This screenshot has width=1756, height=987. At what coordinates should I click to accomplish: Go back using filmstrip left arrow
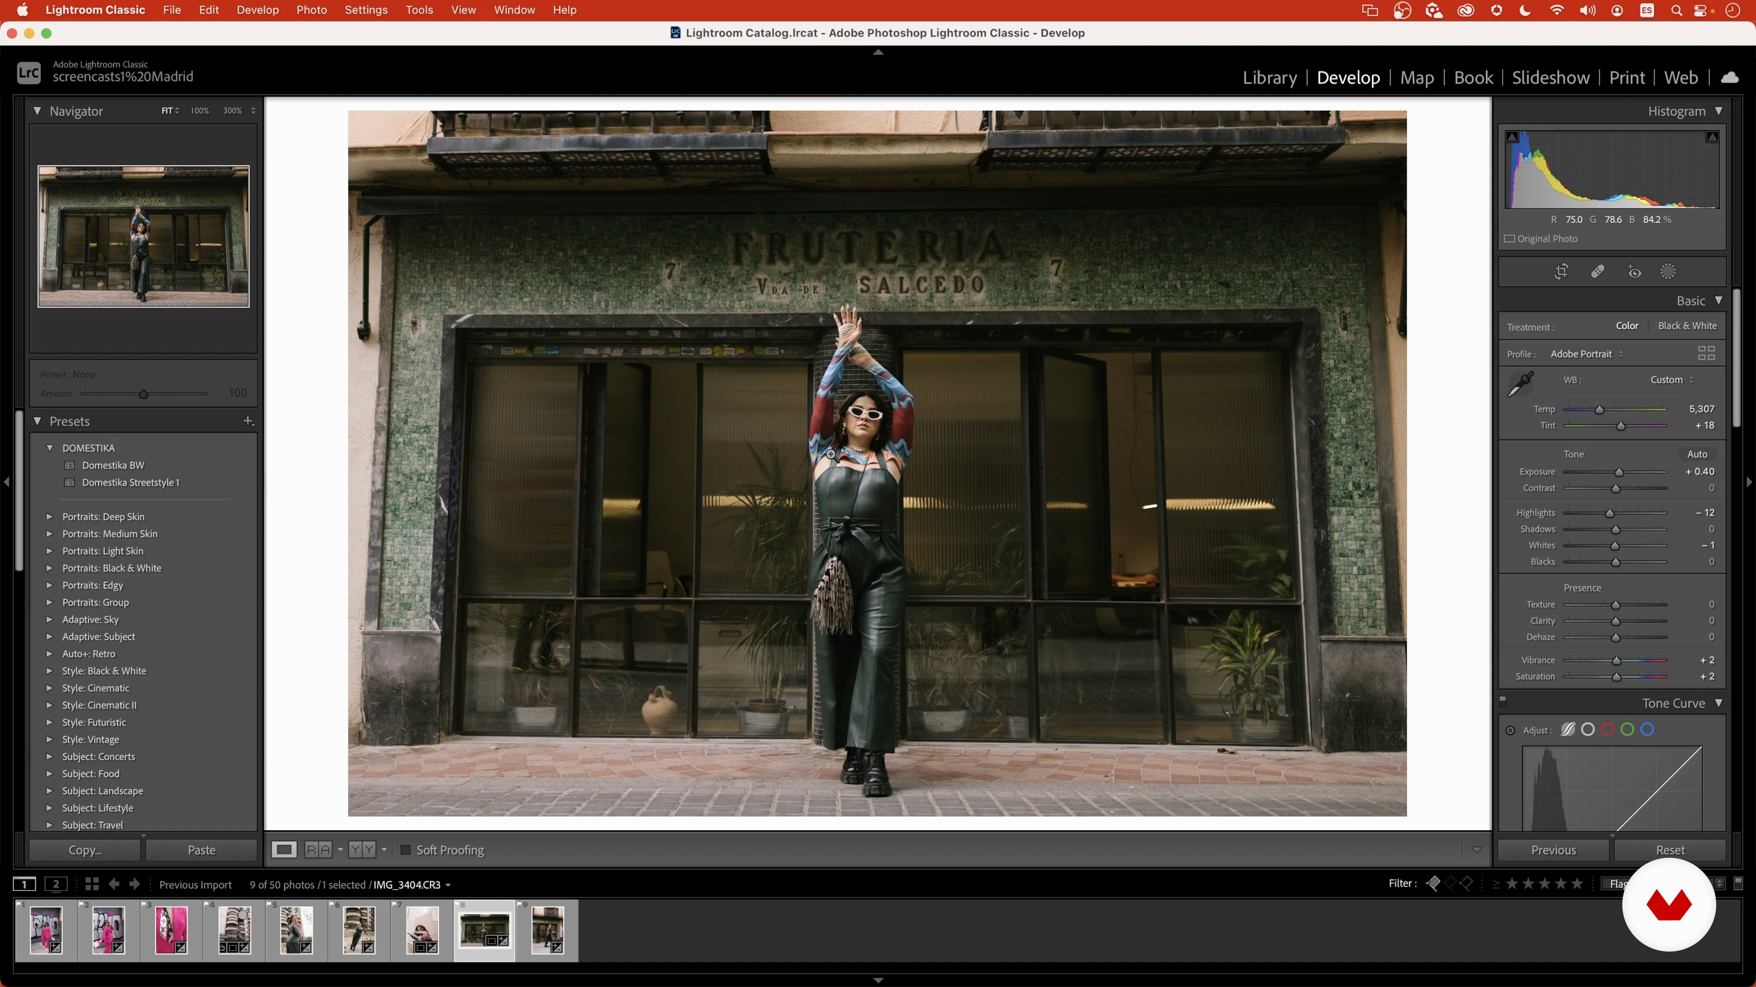click(114, 883)
